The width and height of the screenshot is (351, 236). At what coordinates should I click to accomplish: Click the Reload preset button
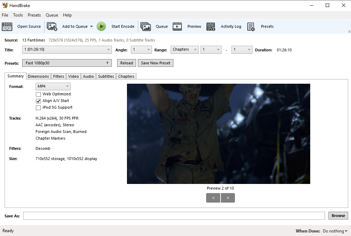127,63
